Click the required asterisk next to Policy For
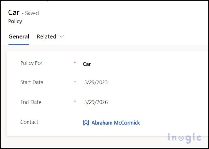The height and width of the screenshot is (149, 209). coord(75,62)
